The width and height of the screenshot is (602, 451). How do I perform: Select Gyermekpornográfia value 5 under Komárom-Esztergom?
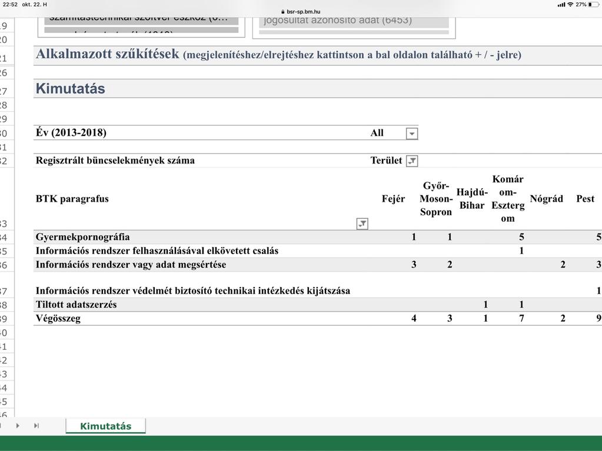pyautogui.click(x=521, y=237)
